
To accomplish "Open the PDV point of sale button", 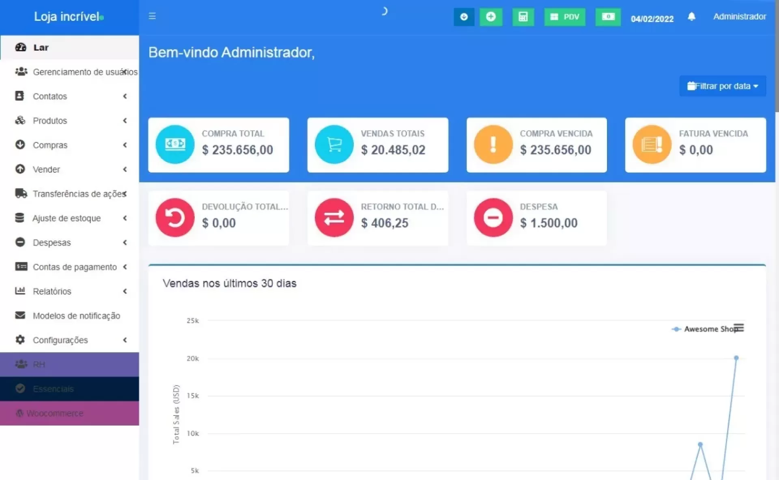I will [564, 17].
